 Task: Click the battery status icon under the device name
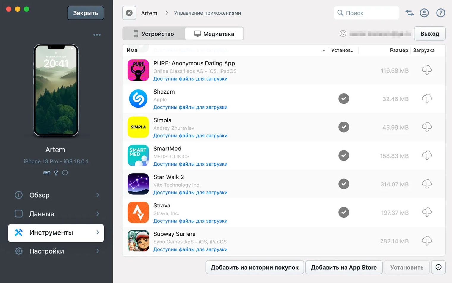pos(47,173)
